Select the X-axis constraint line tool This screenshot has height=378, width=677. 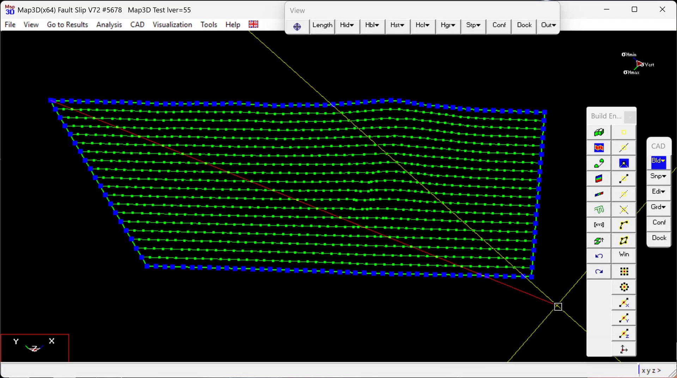click(624, 303)
